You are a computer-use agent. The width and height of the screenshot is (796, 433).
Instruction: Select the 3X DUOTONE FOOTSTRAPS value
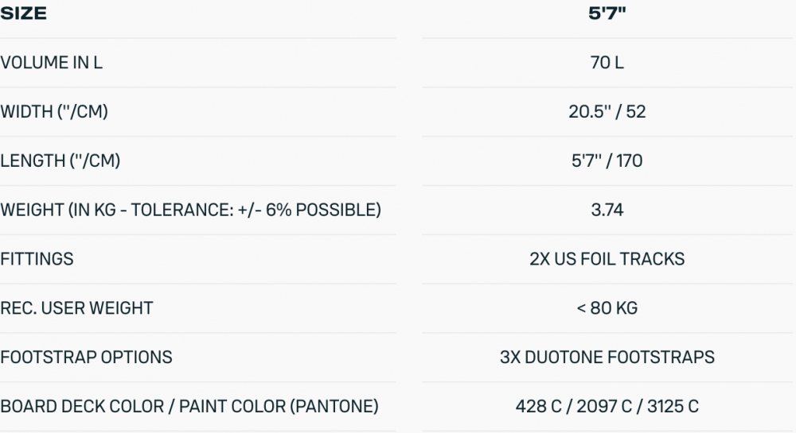[607, 358]
